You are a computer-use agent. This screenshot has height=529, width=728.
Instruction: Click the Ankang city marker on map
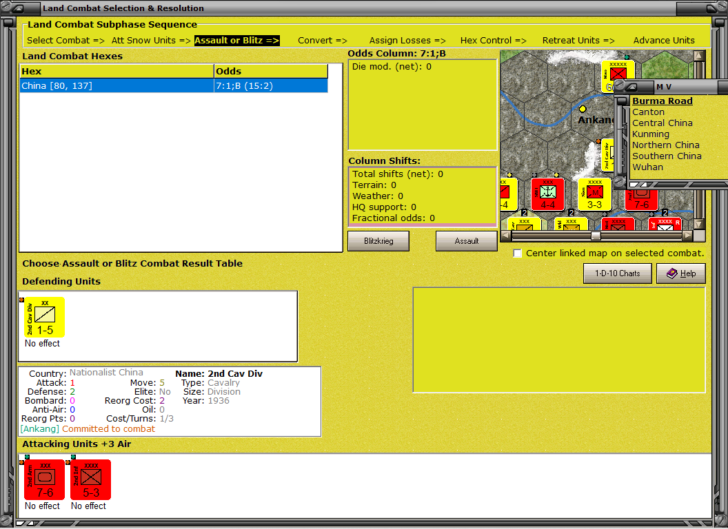583,109
